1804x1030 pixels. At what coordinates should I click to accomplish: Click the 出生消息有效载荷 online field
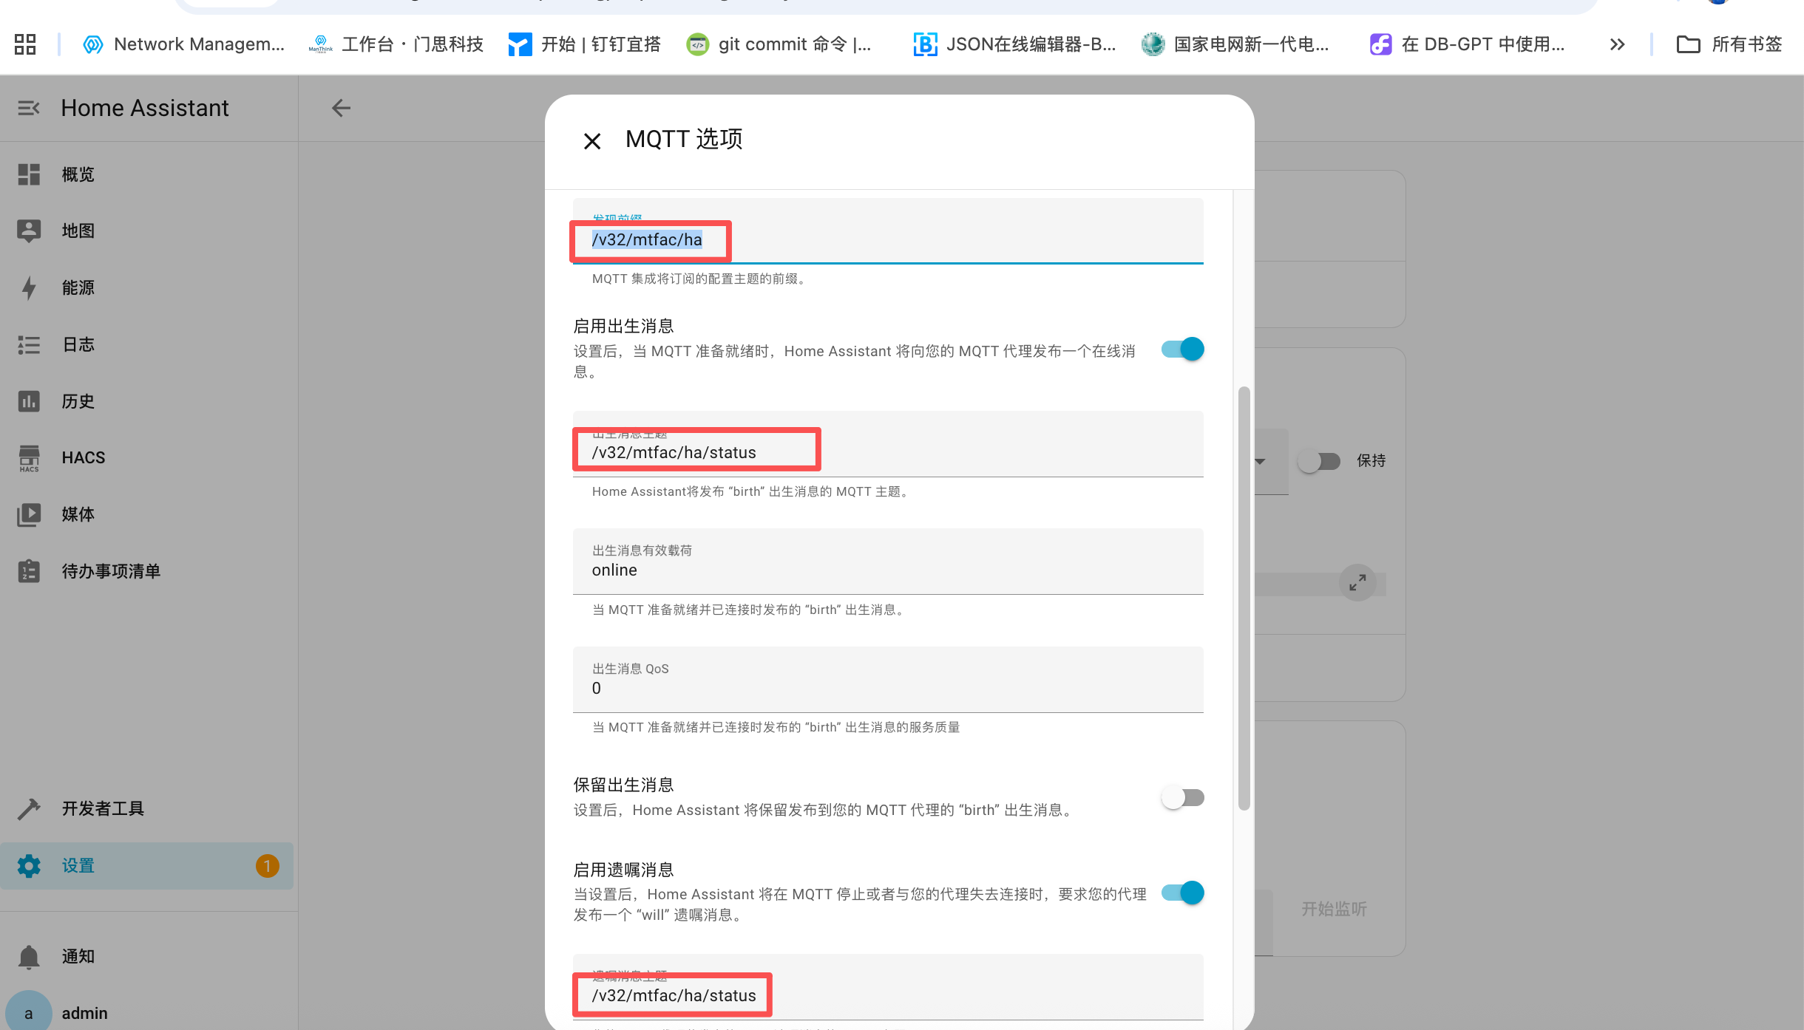[x=887, y=570]
